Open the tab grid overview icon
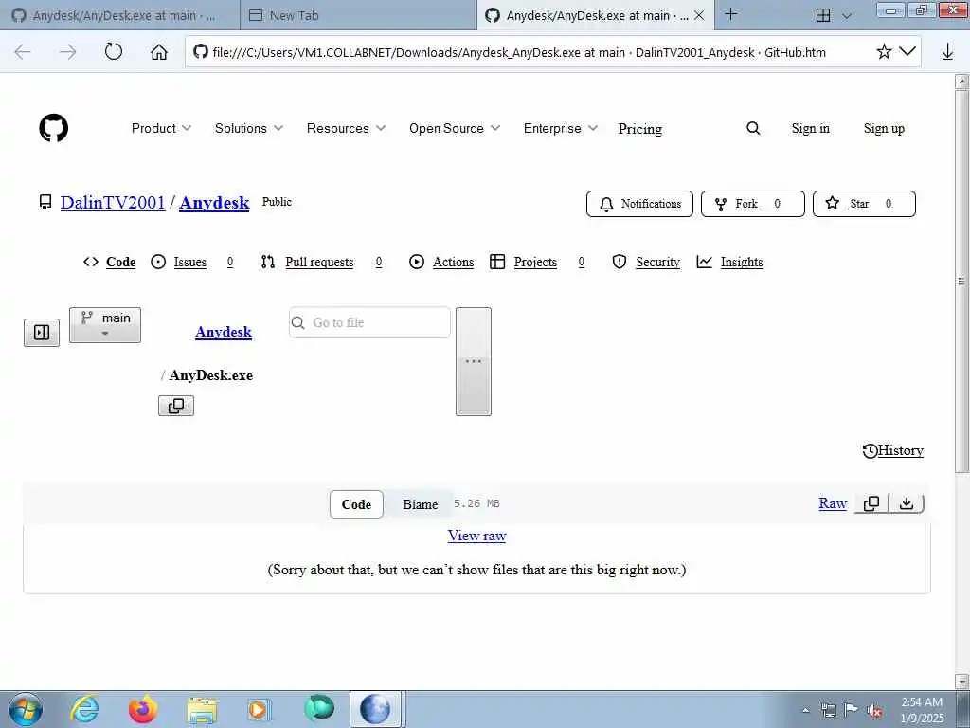970x728 pixels. click(x=823, y=15)
